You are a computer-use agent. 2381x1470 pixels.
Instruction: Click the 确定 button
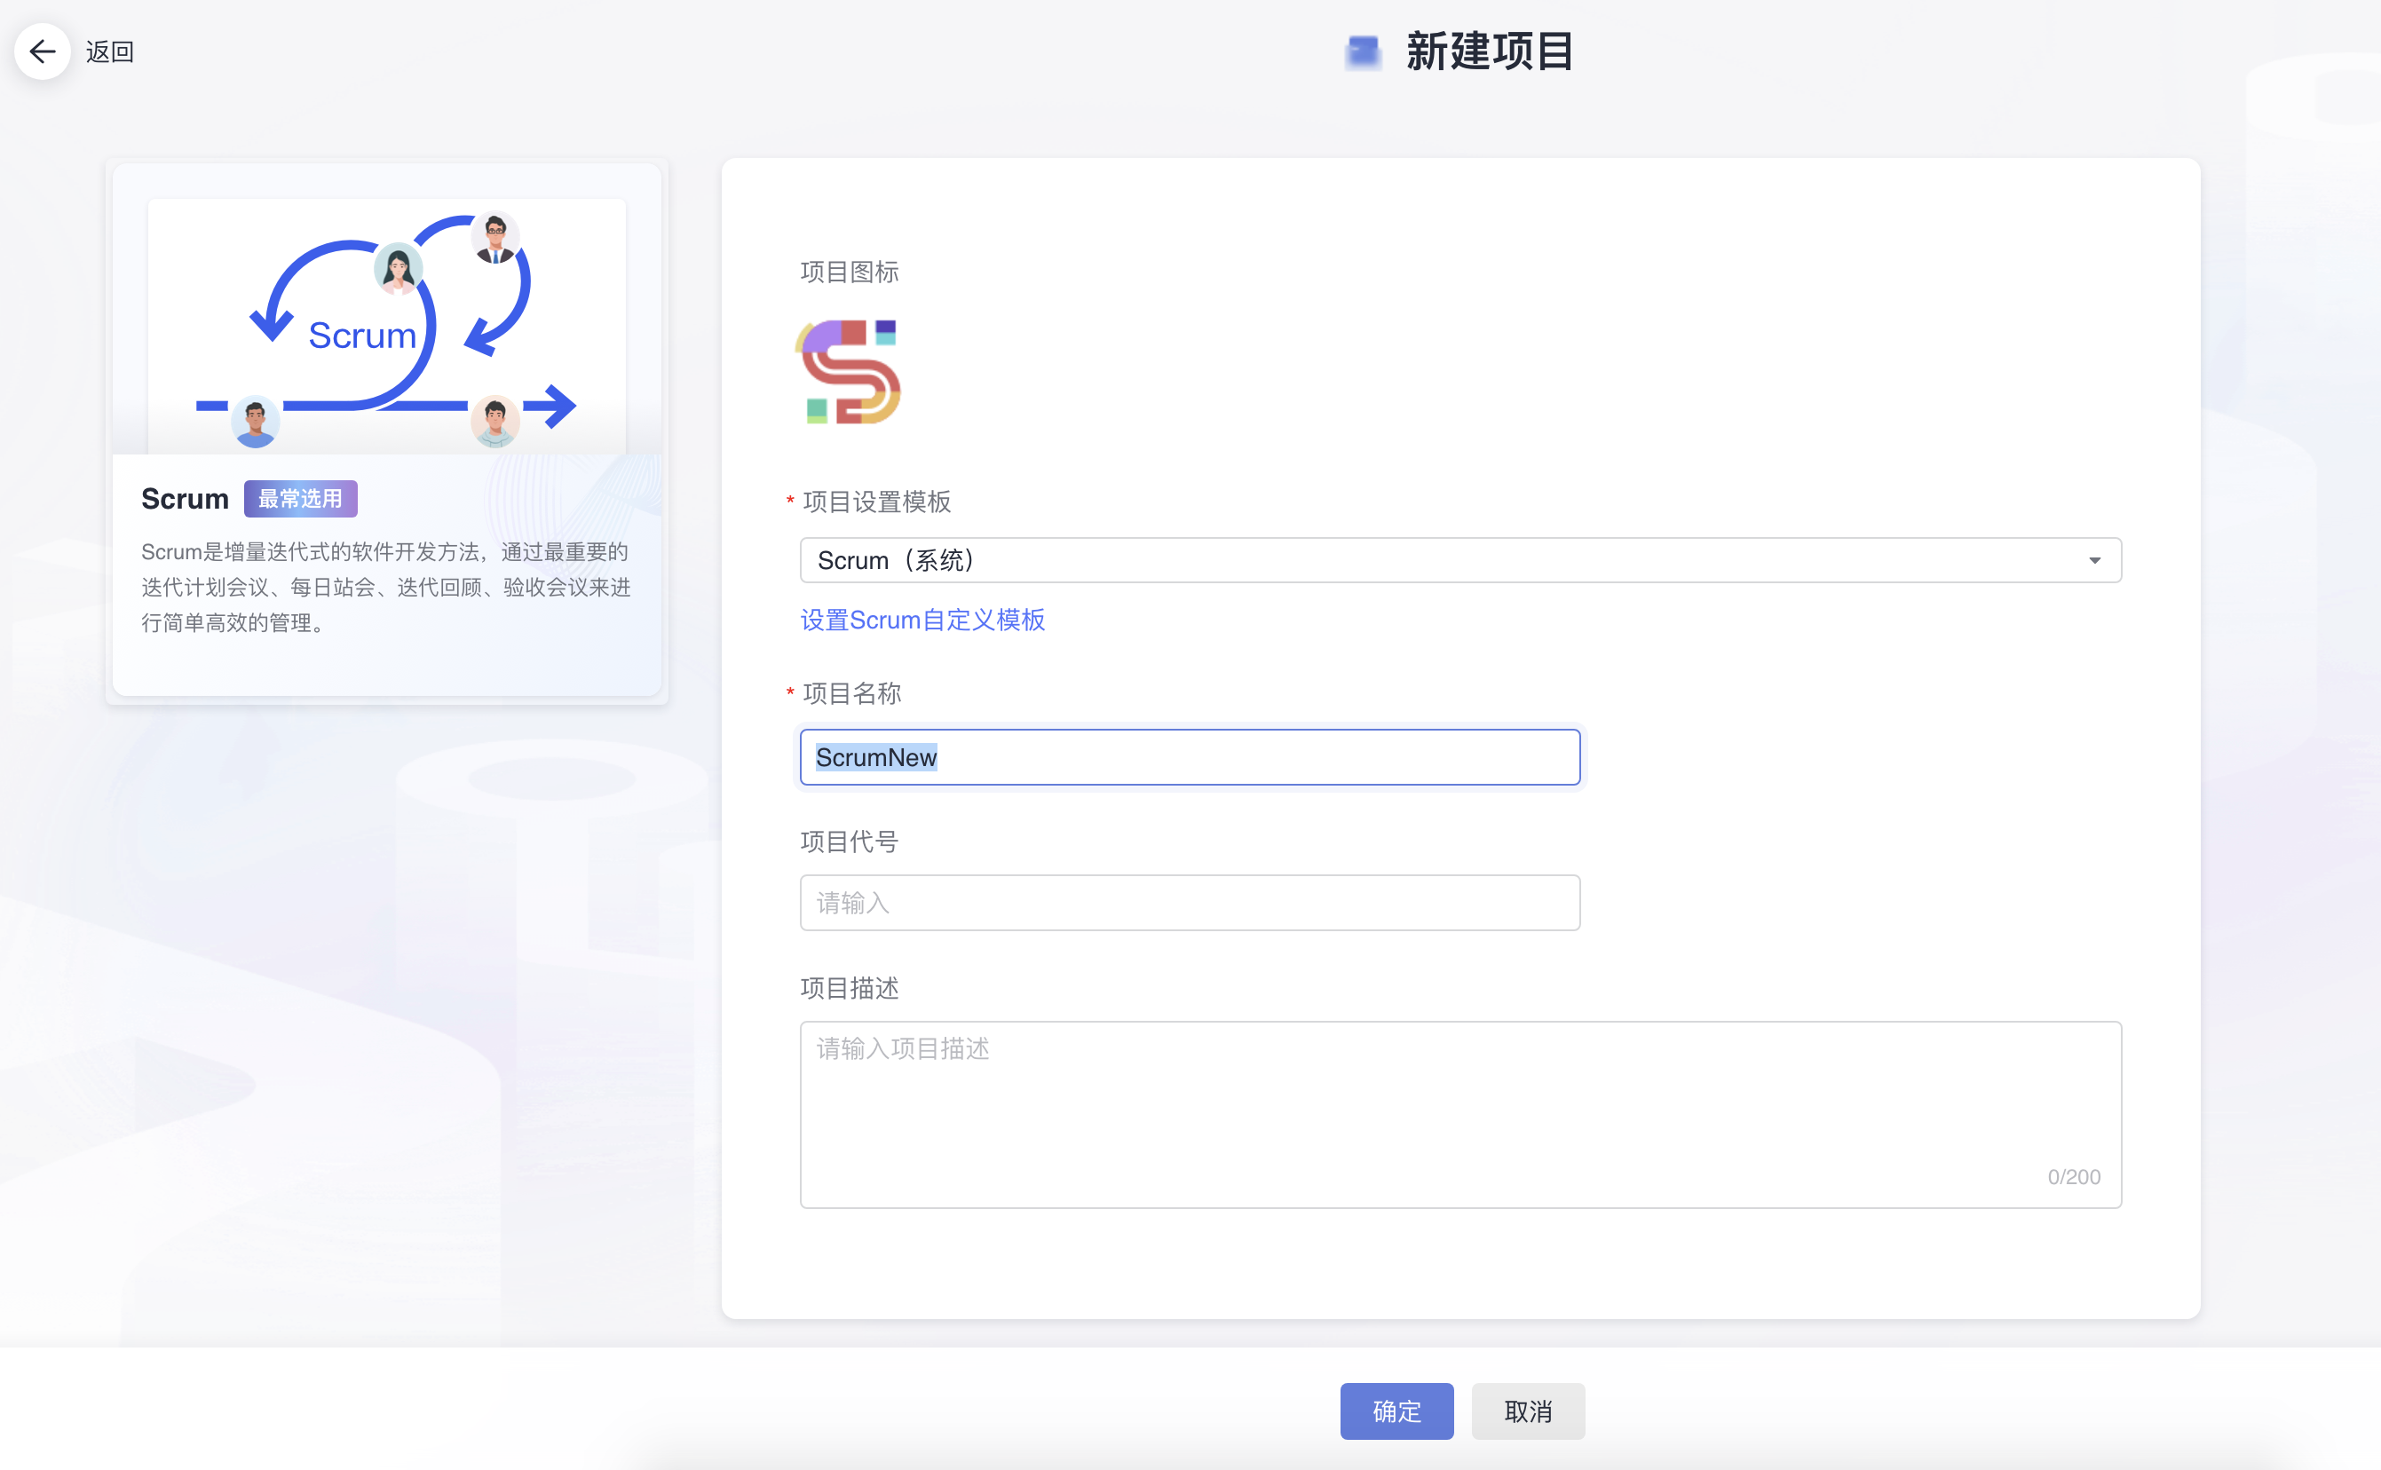coord(1397,1411)
